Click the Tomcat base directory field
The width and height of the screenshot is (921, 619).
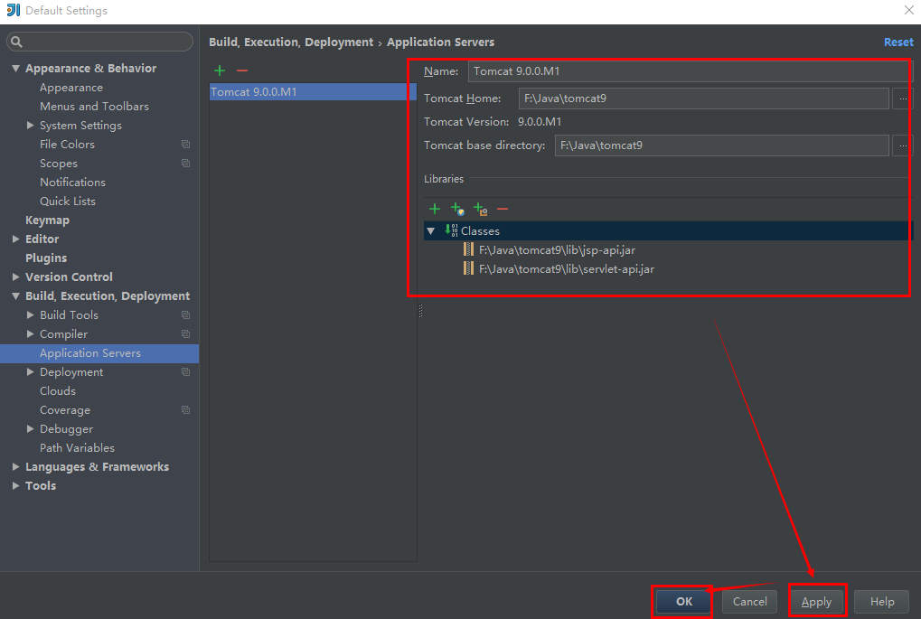tap(721, 145)
